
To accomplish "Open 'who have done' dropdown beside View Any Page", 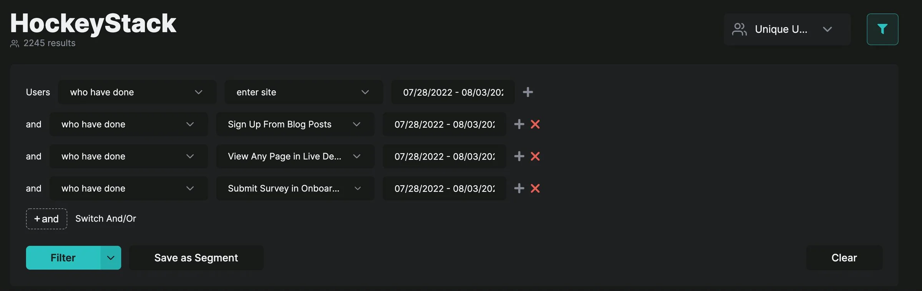I will [x=129, y=156].
